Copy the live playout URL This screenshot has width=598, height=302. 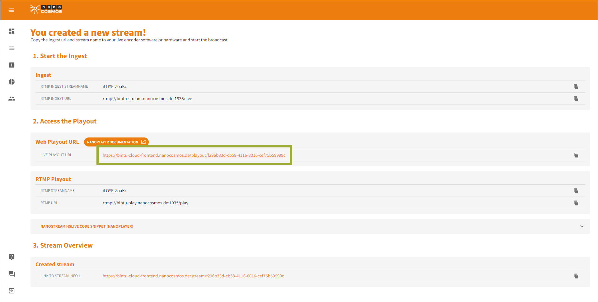[x=576, y=155]
